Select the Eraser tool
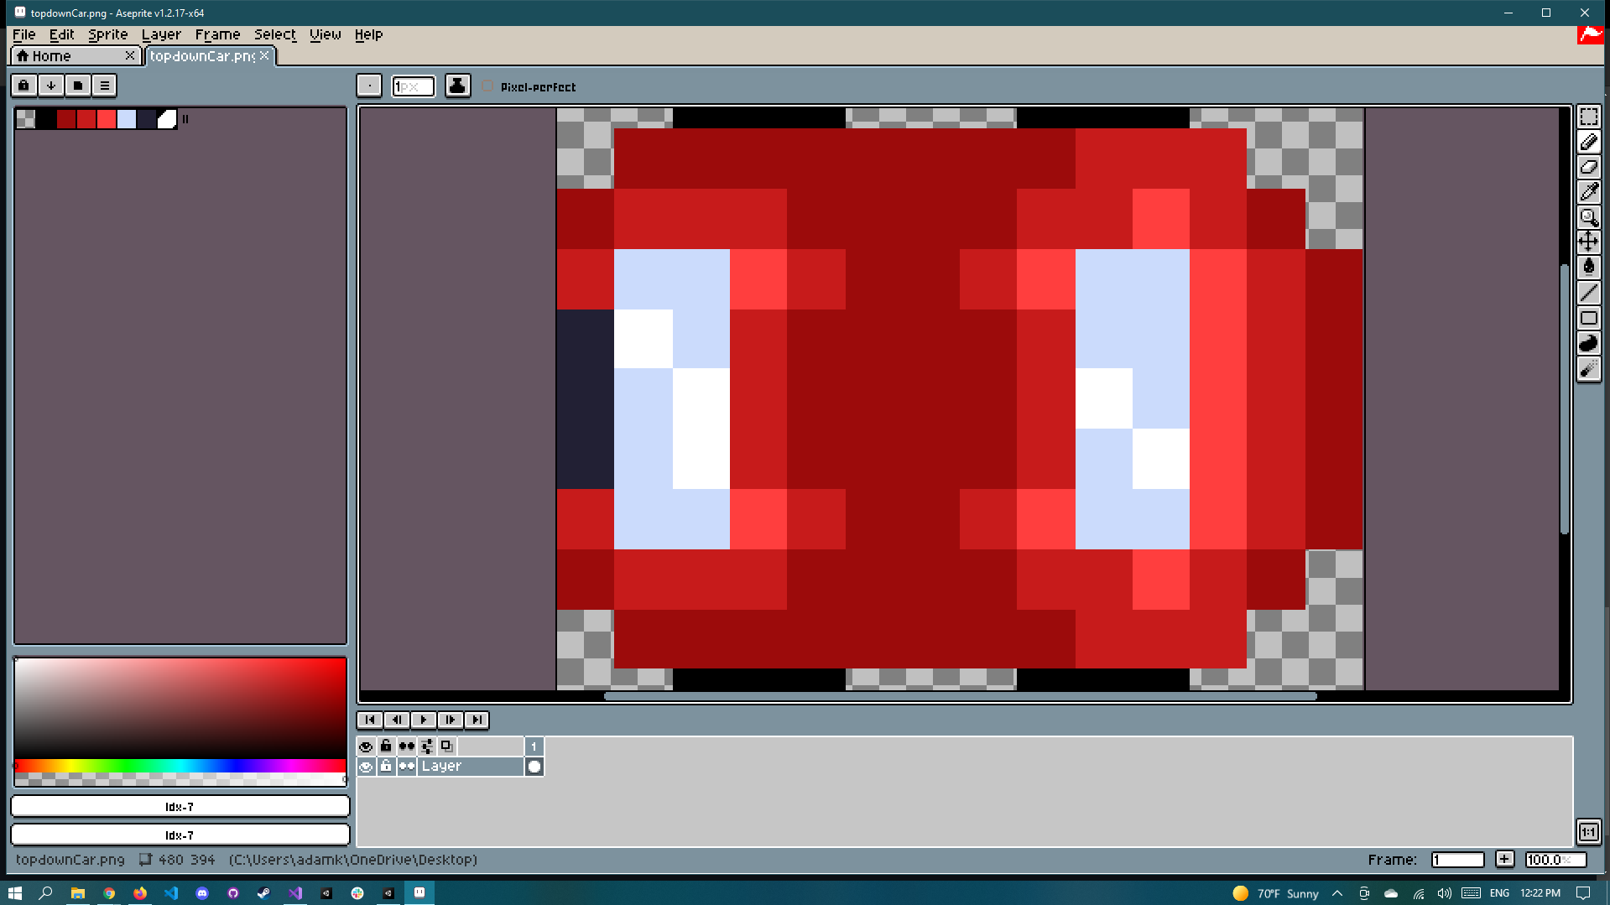The height and width of the screenshot is (905, 1610). coord(1589,167)
